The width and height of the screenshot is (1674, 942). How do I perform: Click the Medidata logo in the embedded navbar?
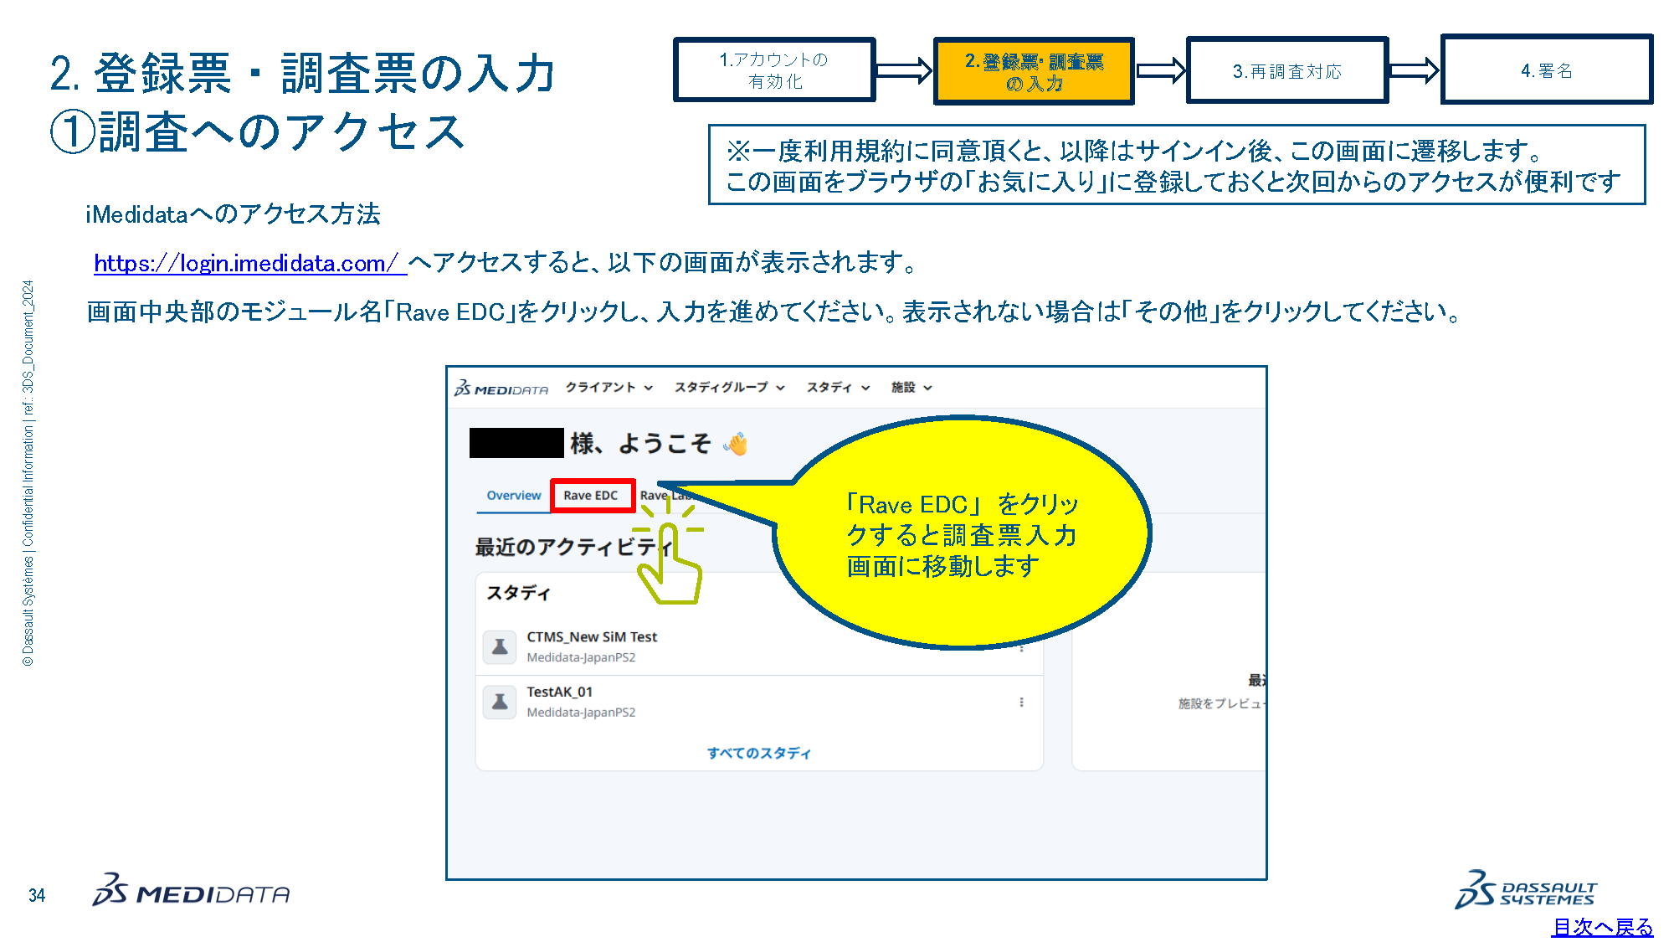(501, 389)
